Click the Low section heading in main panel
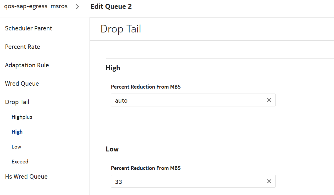 112,149
